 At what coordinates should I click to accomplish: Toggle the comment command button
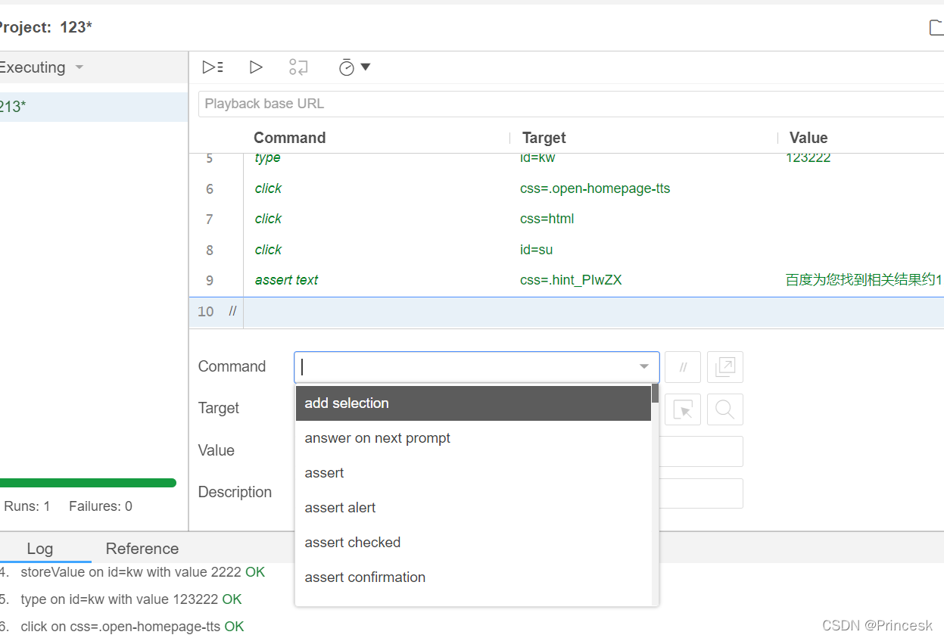tap(683, 367)
